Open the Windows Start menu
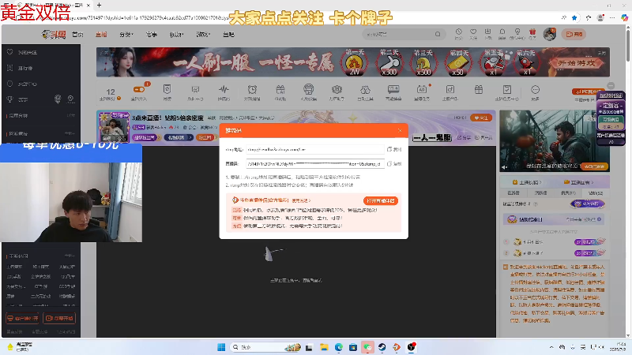Viewport: 632px width, 355px height. click(x=221, y=347)
